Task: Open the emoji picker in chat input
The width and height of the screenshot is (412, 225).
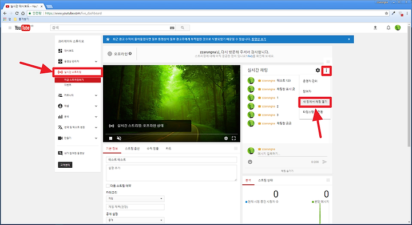Action: pos(250,162)
